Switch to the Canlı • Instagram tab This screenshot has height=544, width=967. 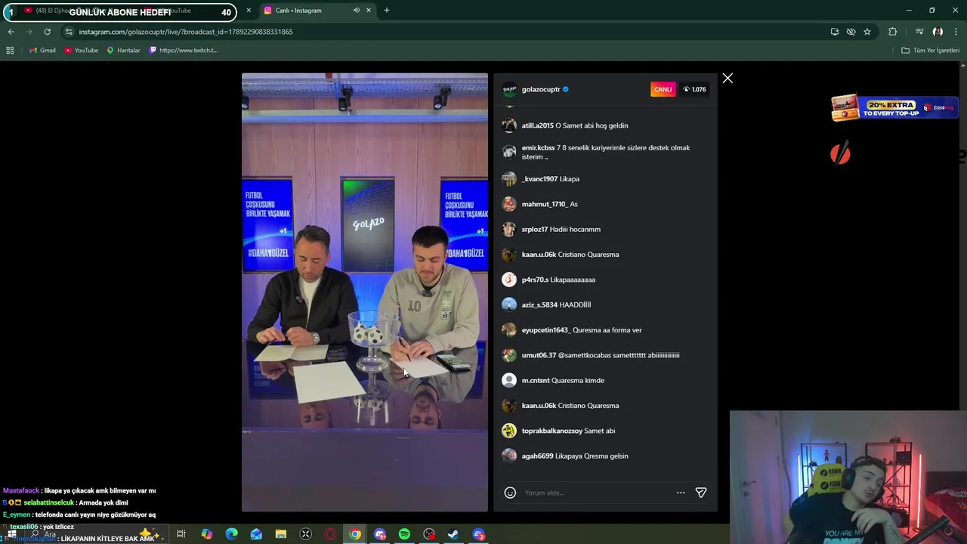pyautogui.click(x=317, y=11)
